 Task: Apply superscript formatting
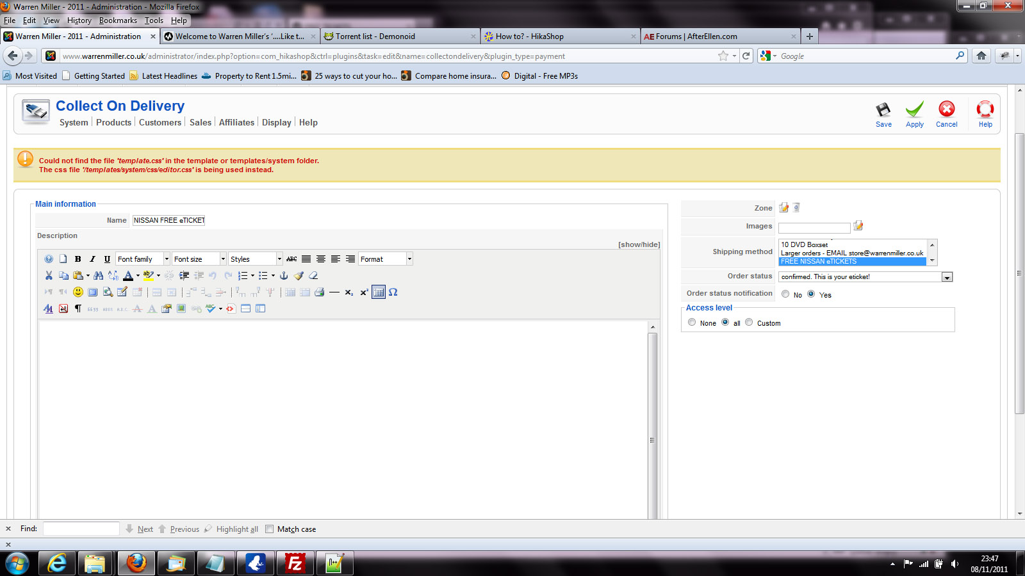coord(363,292)
